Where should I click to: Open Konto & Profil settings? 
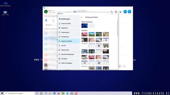pos(69,23)
